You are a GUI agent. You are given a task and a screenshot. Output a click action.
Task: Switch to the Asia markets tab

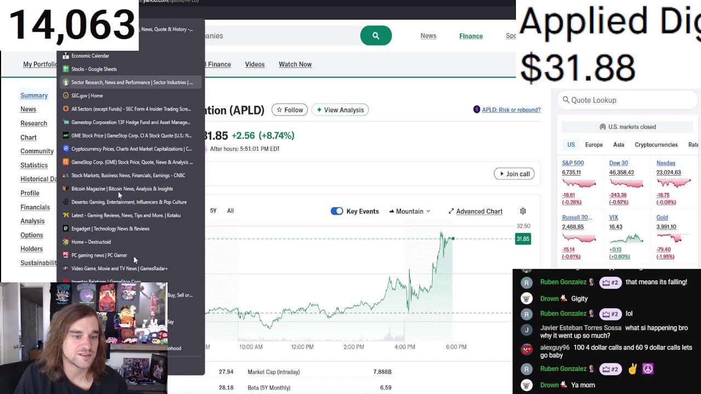point(619,145)
